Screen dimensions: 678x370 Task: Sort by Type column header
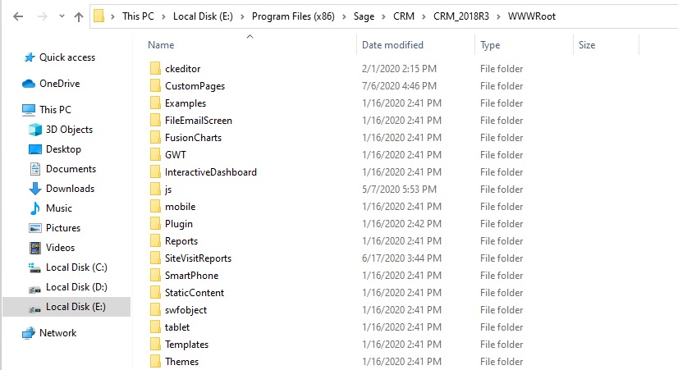[490, 45]
